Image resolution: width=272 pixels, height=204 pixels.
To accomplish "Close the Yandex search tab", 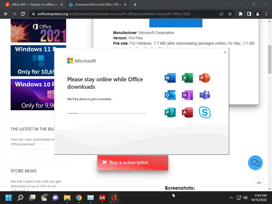I will 62,5.
